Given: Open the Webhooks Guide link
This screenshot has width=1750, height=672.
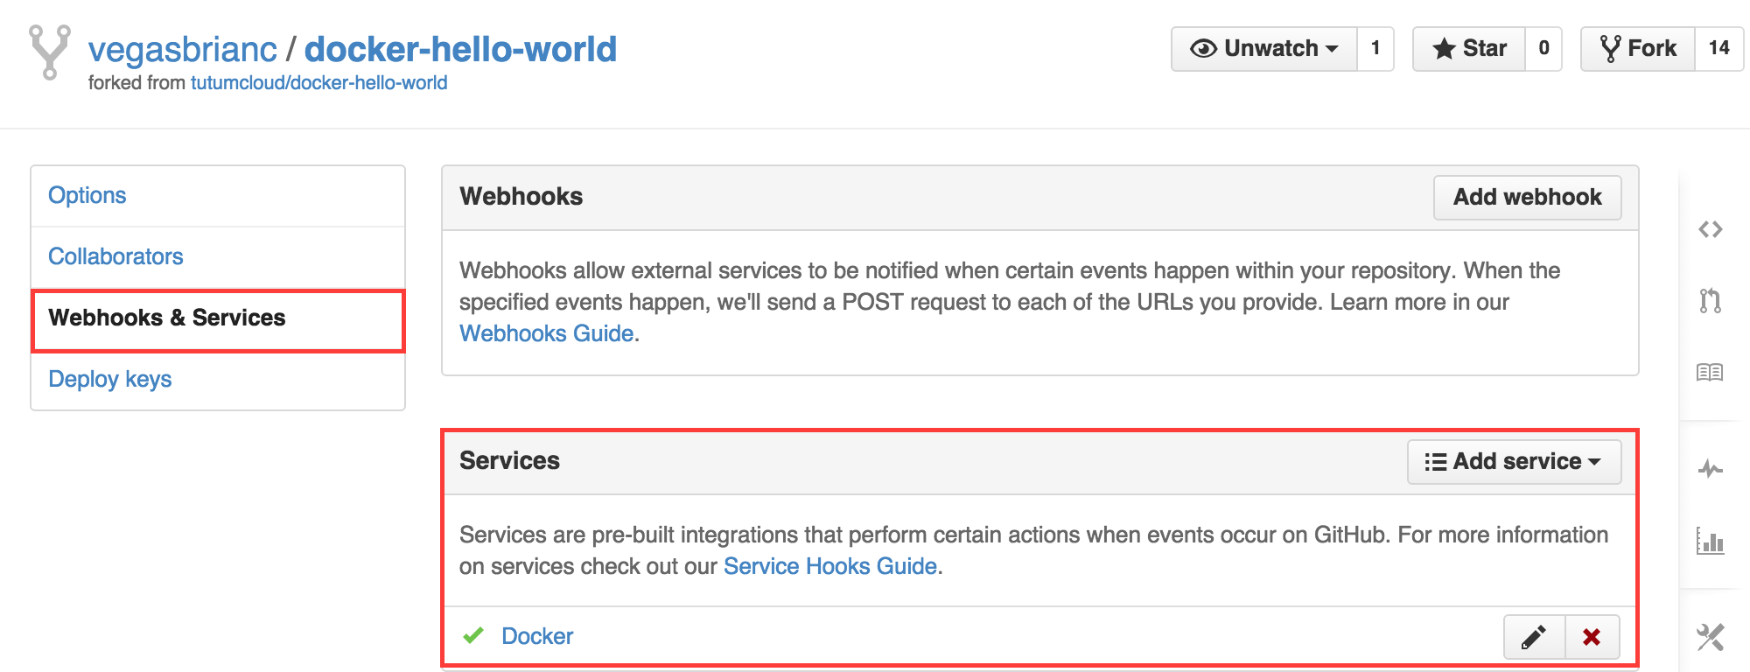Looking at the screenshot, I should coord(546,333).
